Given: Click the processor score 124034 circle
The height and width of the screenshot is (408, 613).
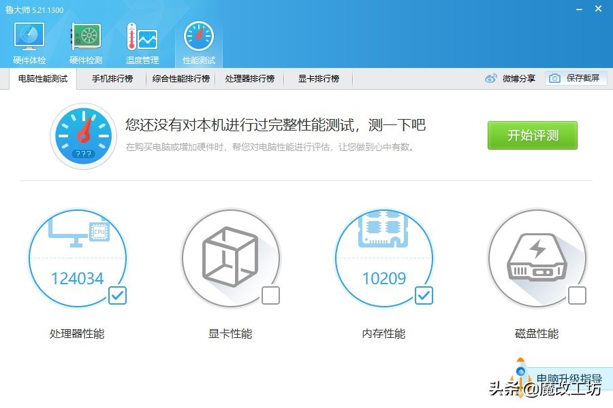Looking at the screenshot, I should [76, 258].
